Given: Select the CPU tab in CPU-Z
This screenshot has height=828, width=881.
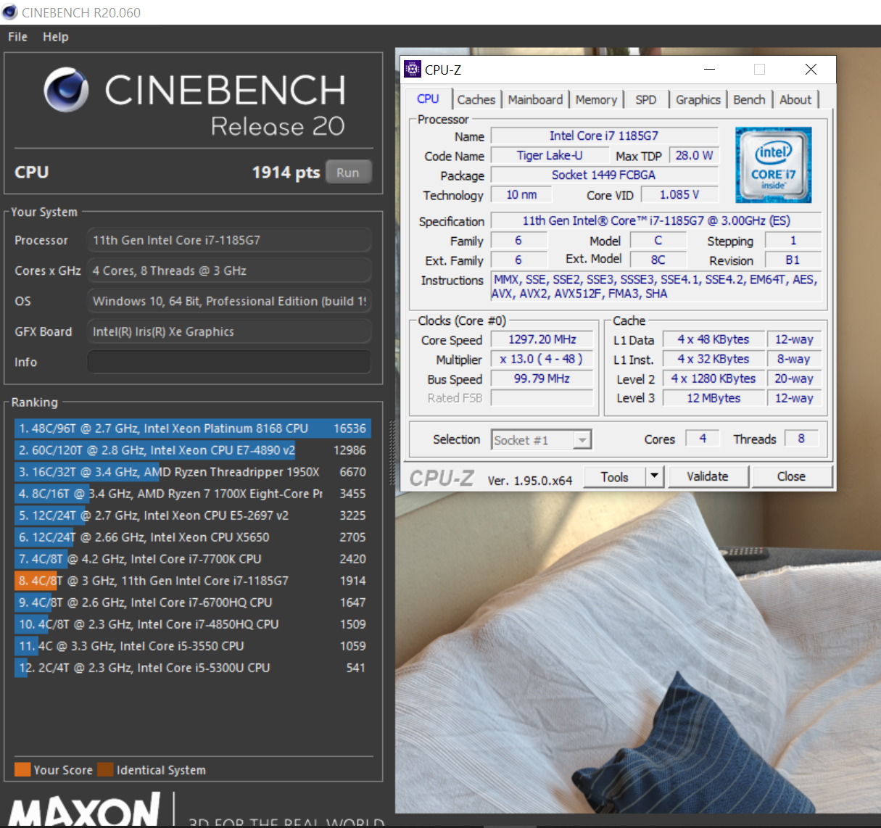Looking at the screenshot, I should click(428, 99).
